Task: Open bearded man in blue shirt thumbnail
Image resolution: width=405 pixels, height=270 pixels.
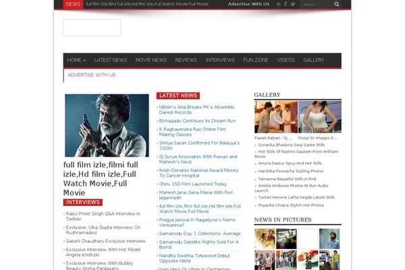Action: tap(329, 239)
